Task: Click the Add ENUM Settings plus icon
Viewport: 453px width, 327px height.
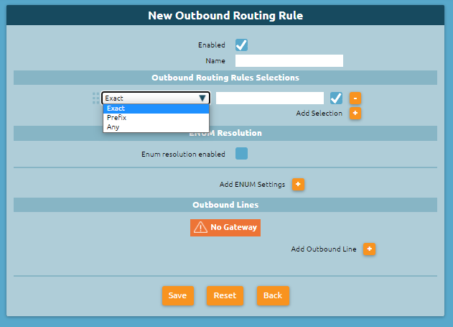Action: (x=298, y=184)
